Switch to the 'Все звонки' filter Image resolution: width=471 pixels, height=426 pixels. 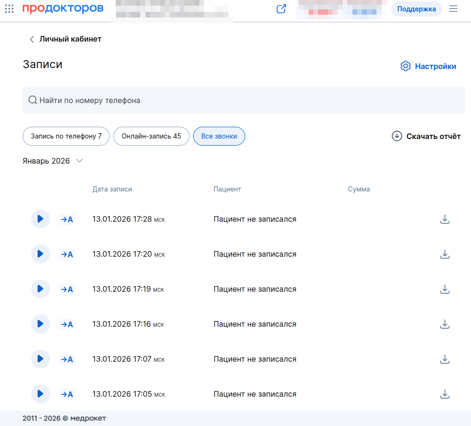tap(219, 136)
